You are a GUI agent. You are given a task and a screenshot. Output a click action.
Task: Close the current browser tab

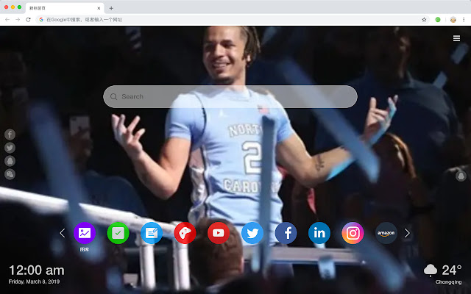pyautogui.click(x=99, y=8)
